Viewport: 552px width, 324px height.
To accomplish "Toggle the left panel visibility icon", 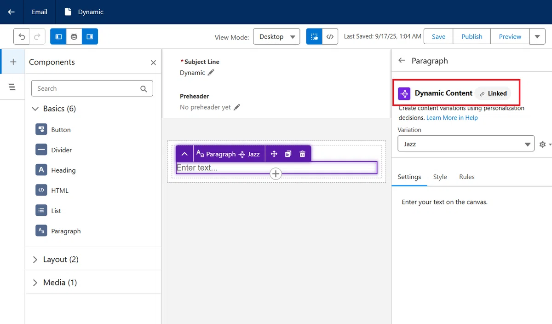I will (x=58, y=36).
